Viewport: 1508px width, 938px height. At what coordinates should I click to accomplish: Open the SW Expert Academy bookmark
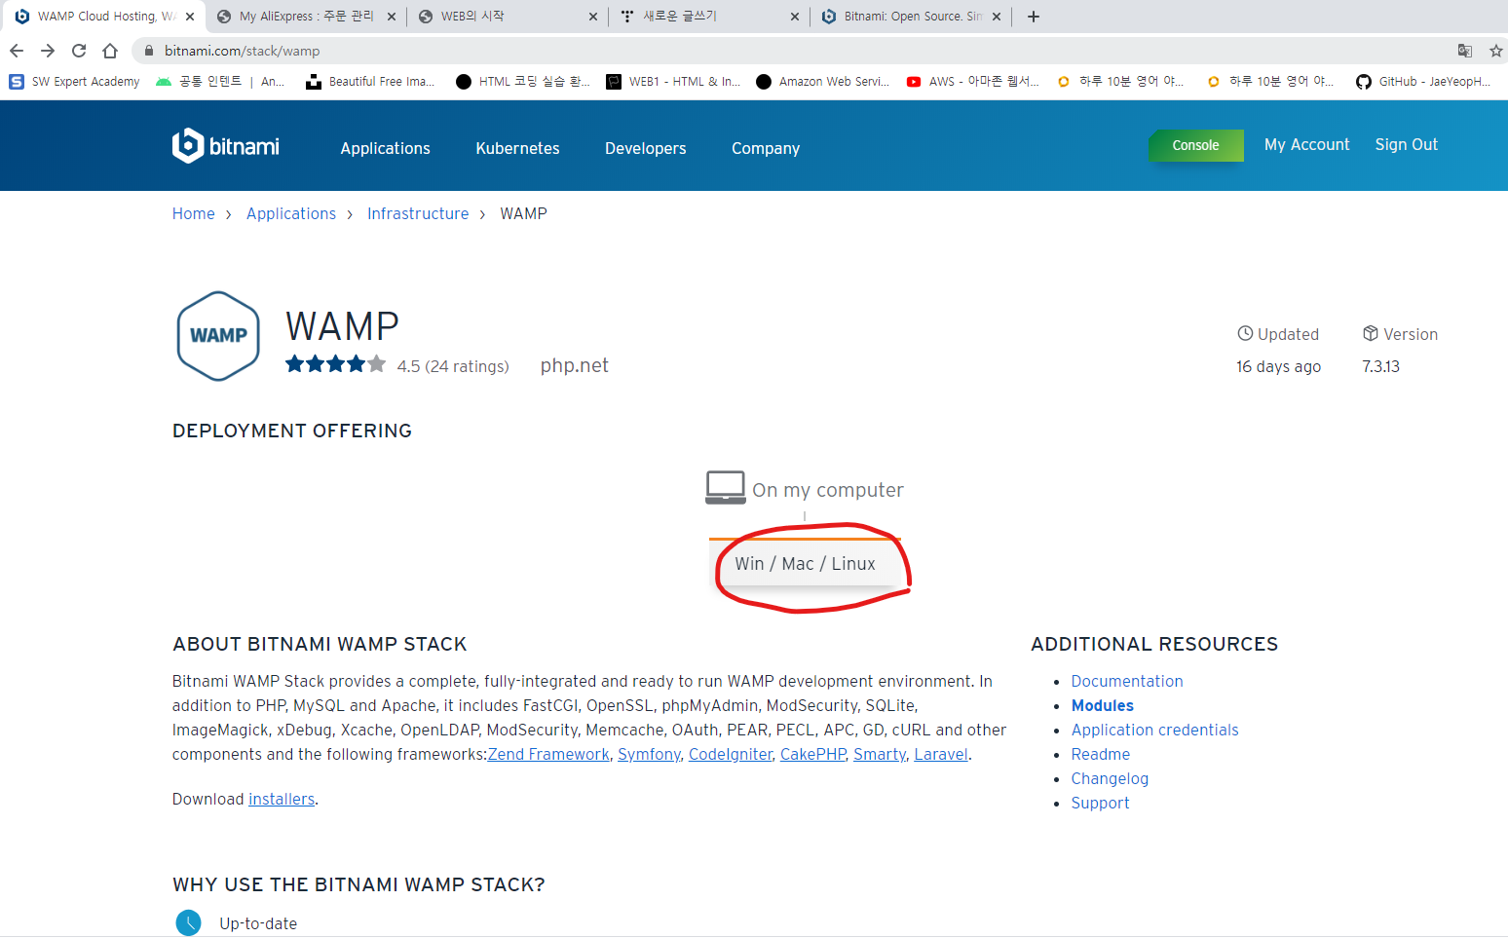click(x=74, y=82)
